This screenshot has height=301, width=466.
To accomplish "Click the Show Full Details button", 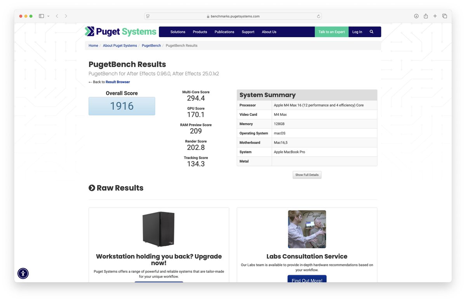I will (x=307, y=175).
